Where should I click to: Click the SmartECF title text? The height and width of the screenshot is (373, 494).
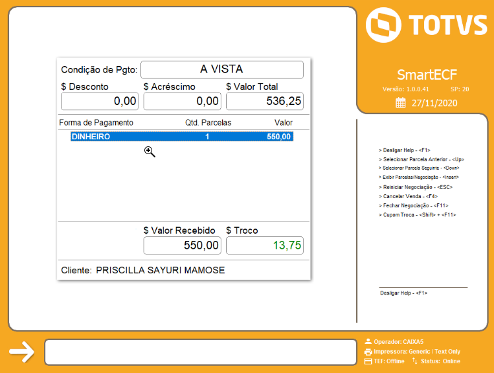pos(427,75)
